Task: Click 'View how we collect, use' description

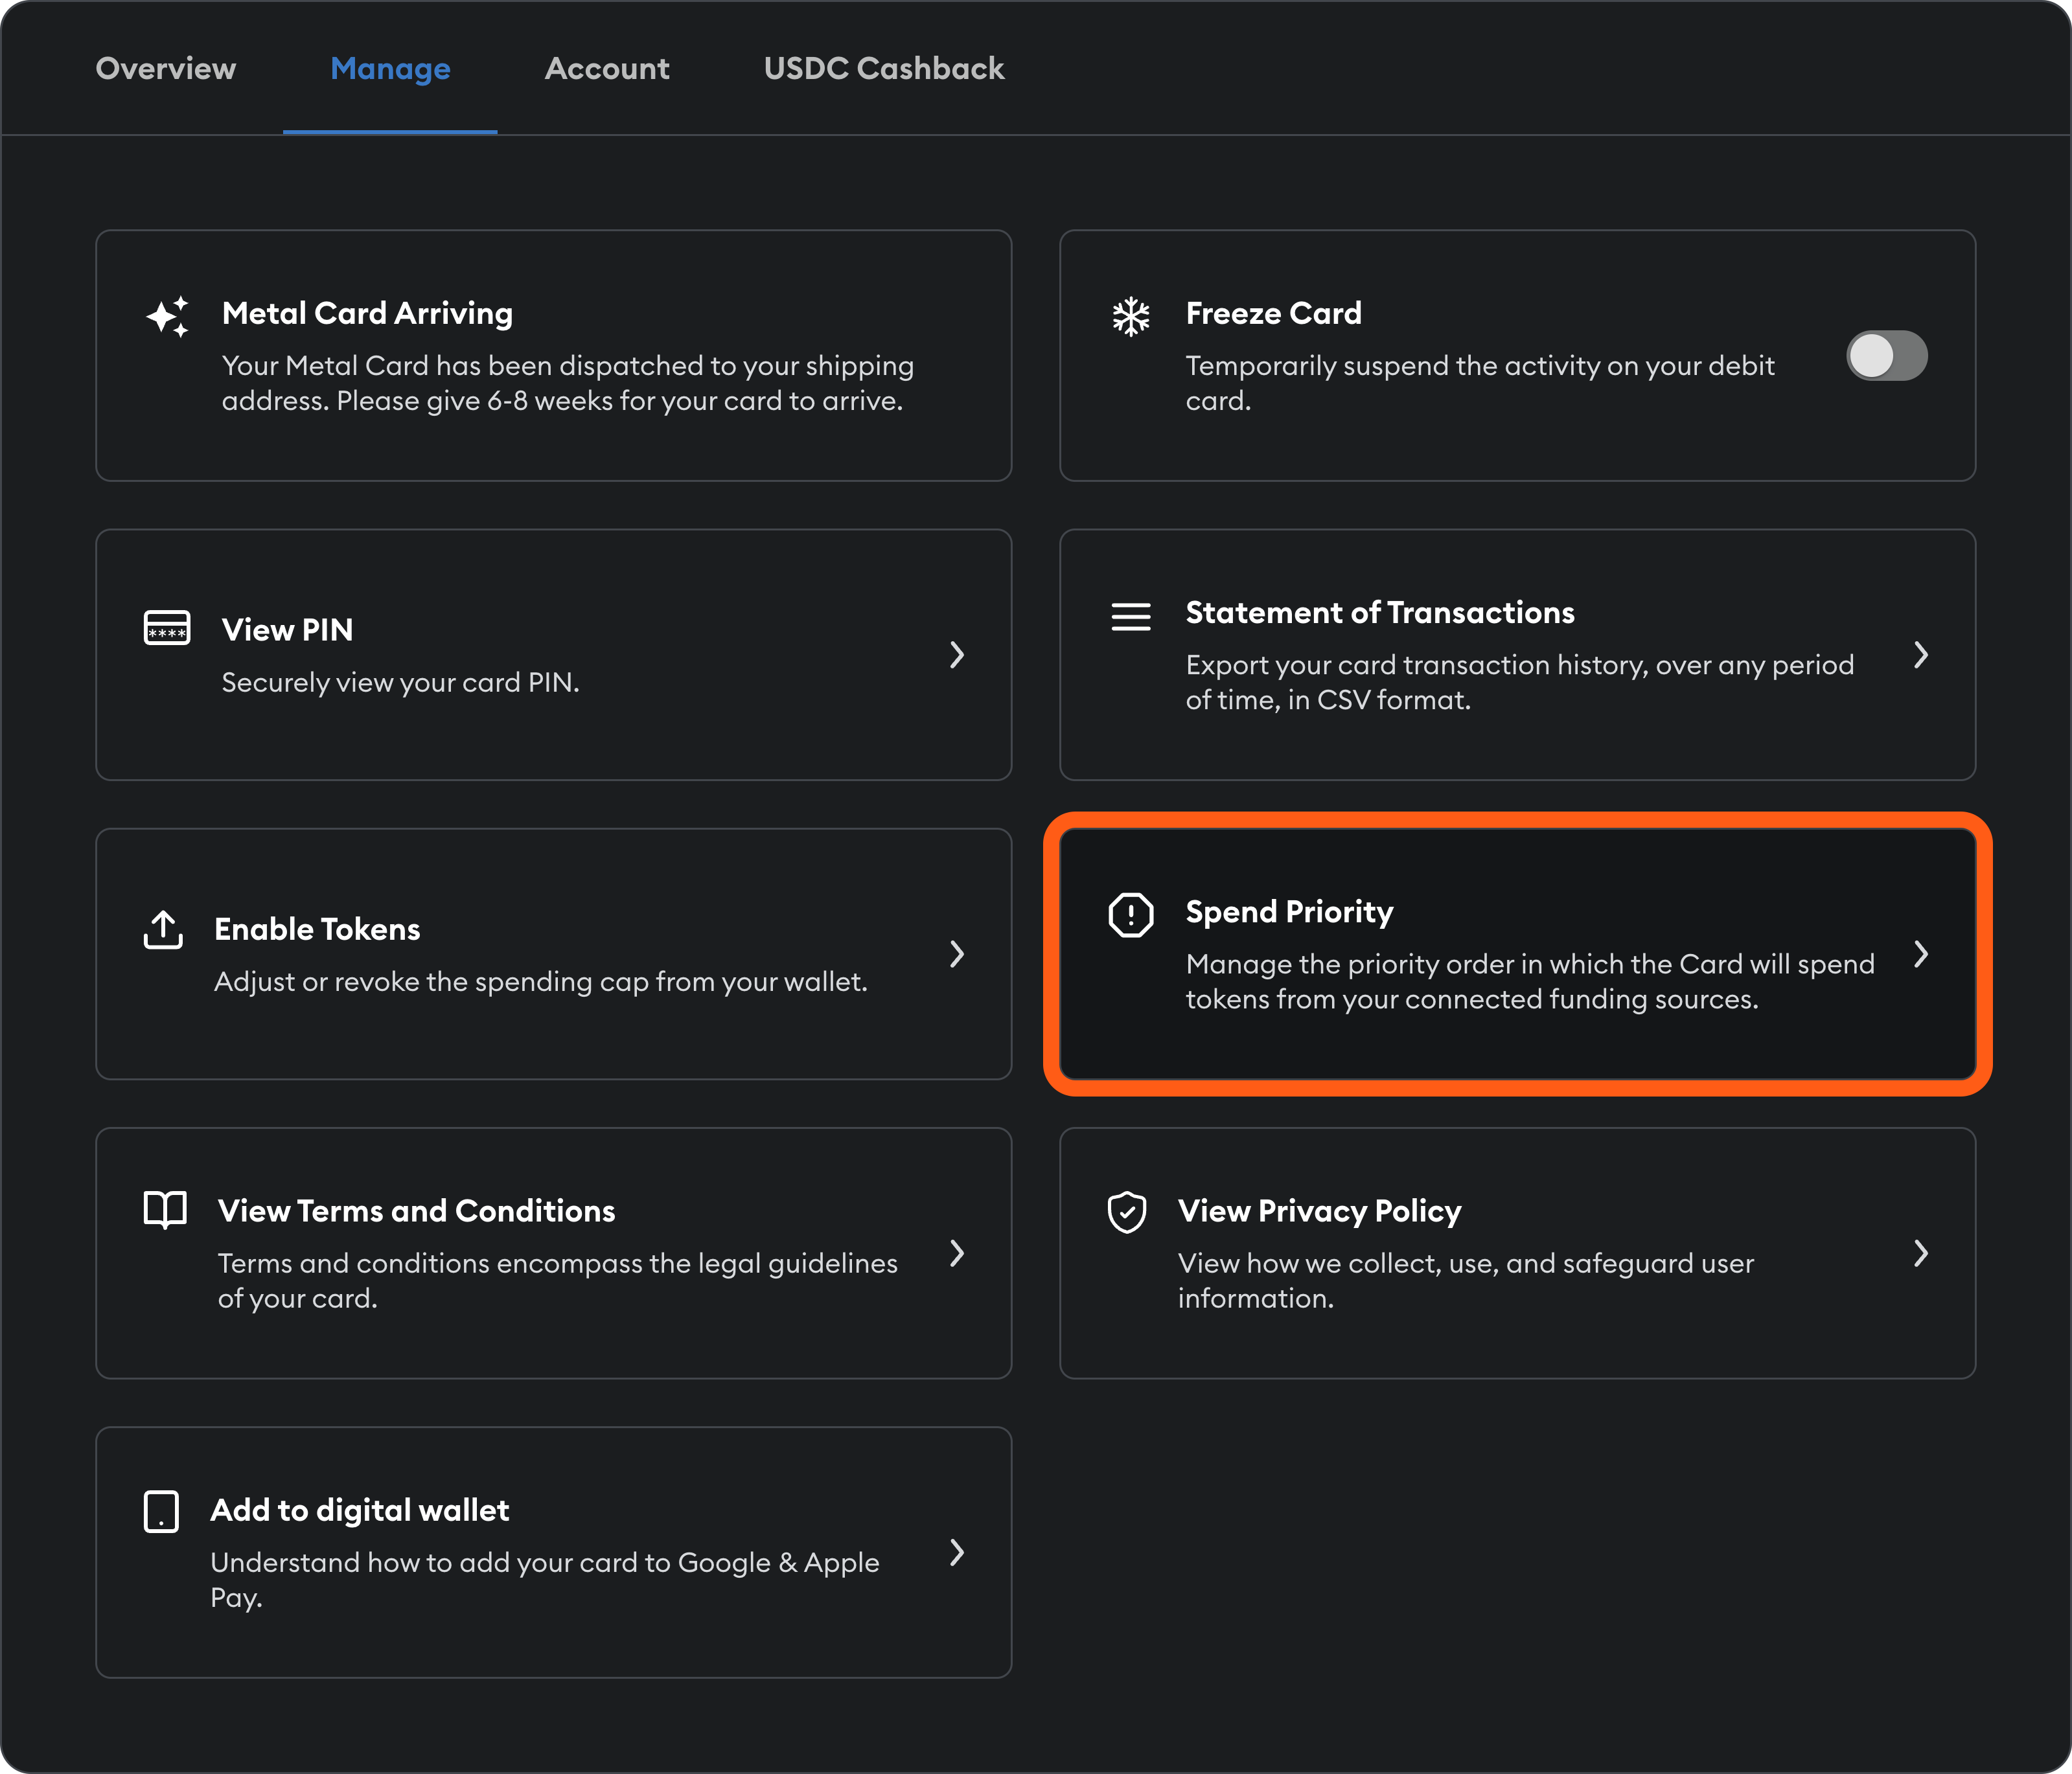Action: 1466,1281
